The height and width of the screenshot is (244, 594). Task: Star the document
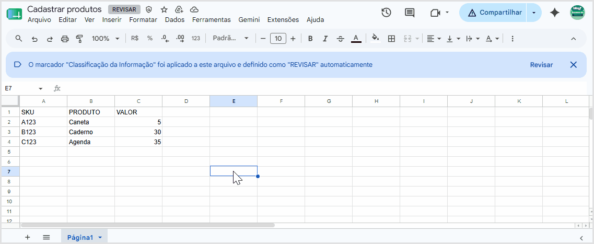[x=164, y=9]
